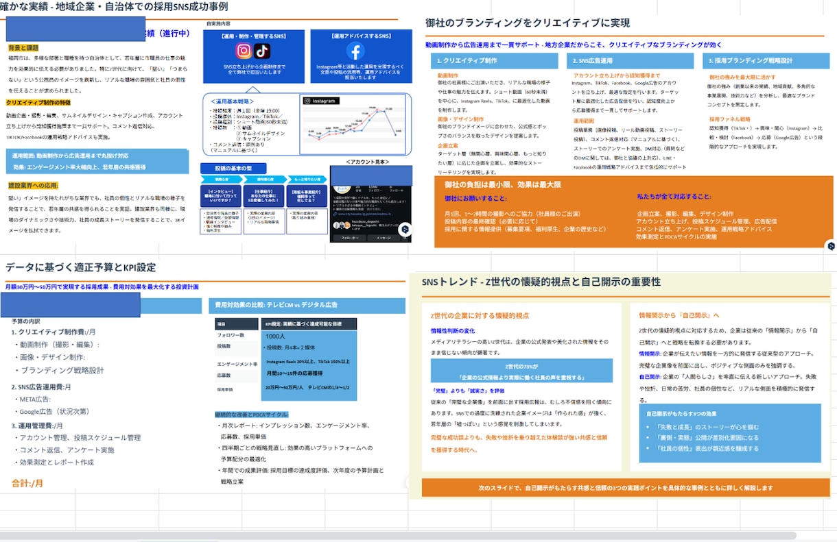Select the 私たちが全て対応すること: subheading
Viewport: 837px width, 542px height.
click(674, 197)
